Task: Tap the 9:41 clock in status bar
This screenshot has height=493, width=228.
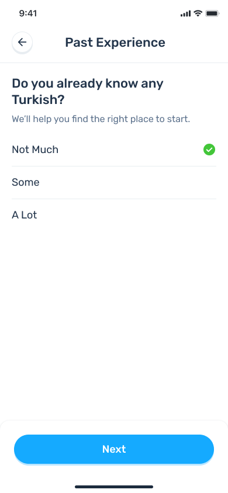Action: coord(28,13)
